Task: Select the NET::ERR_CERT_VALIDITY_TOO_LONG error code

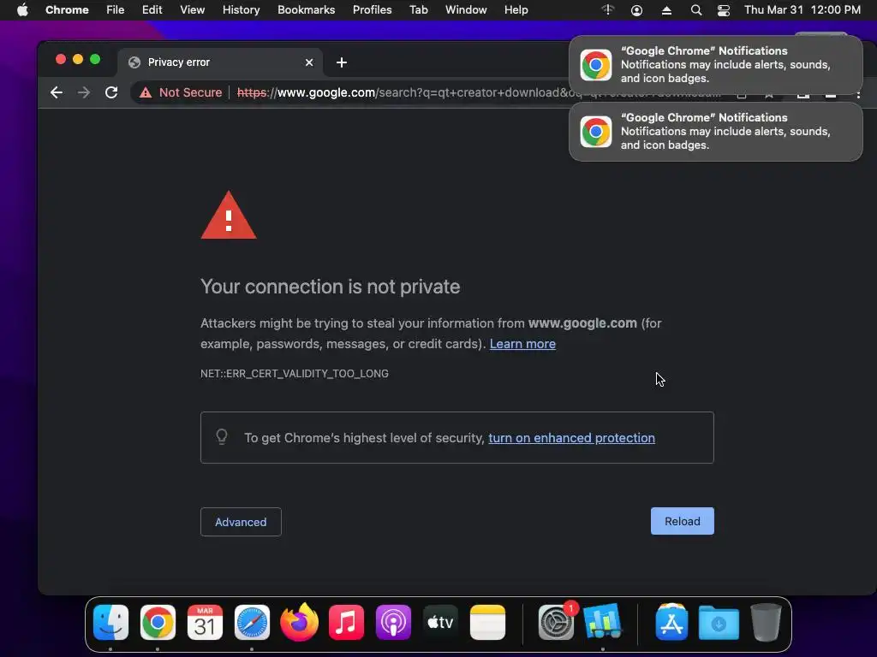Action: (x=295, y=373)
